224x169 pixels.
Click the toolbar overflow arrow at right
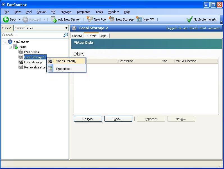221,22
